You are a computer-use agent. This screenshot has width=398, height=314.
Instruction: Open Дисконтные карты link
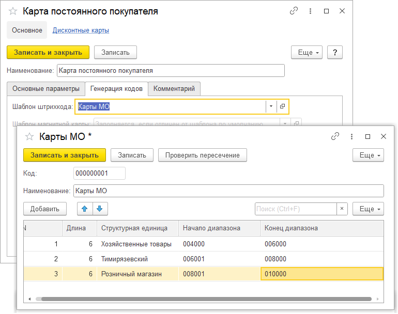pyautogui.click(x=81, y=30)
